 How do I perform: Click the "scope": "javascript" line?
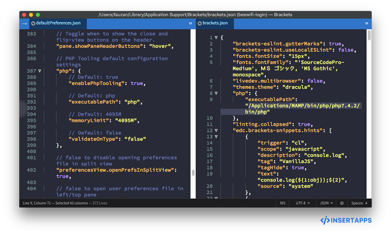[x=291, y=149]
